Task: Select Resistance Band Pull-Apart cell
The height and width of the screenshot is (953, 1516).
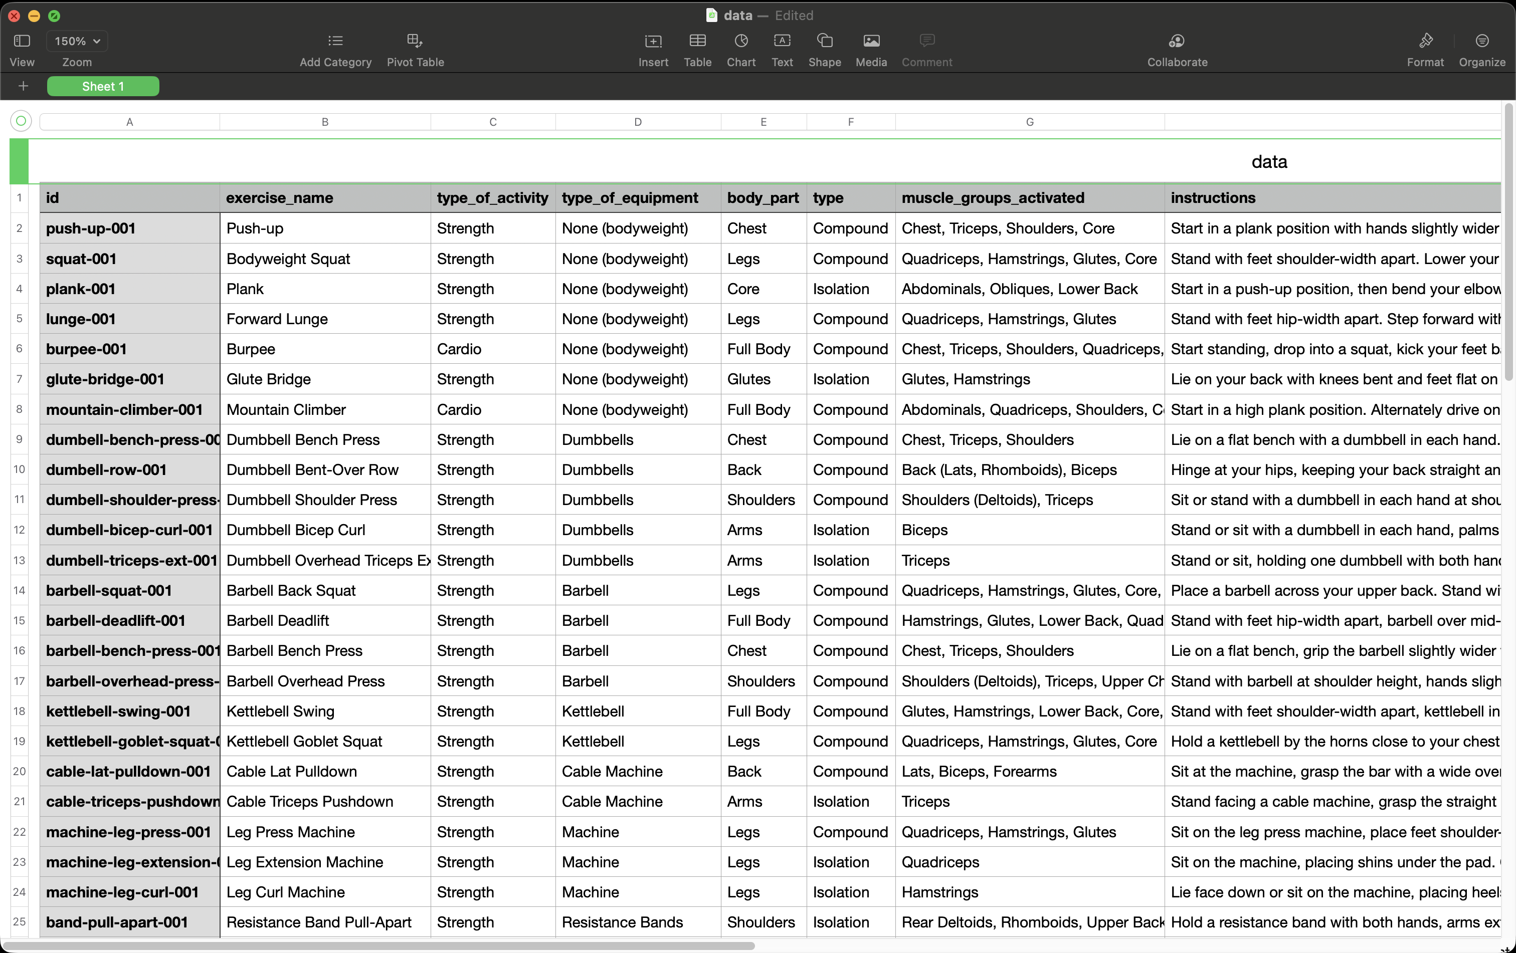Action: pos(325,922)
